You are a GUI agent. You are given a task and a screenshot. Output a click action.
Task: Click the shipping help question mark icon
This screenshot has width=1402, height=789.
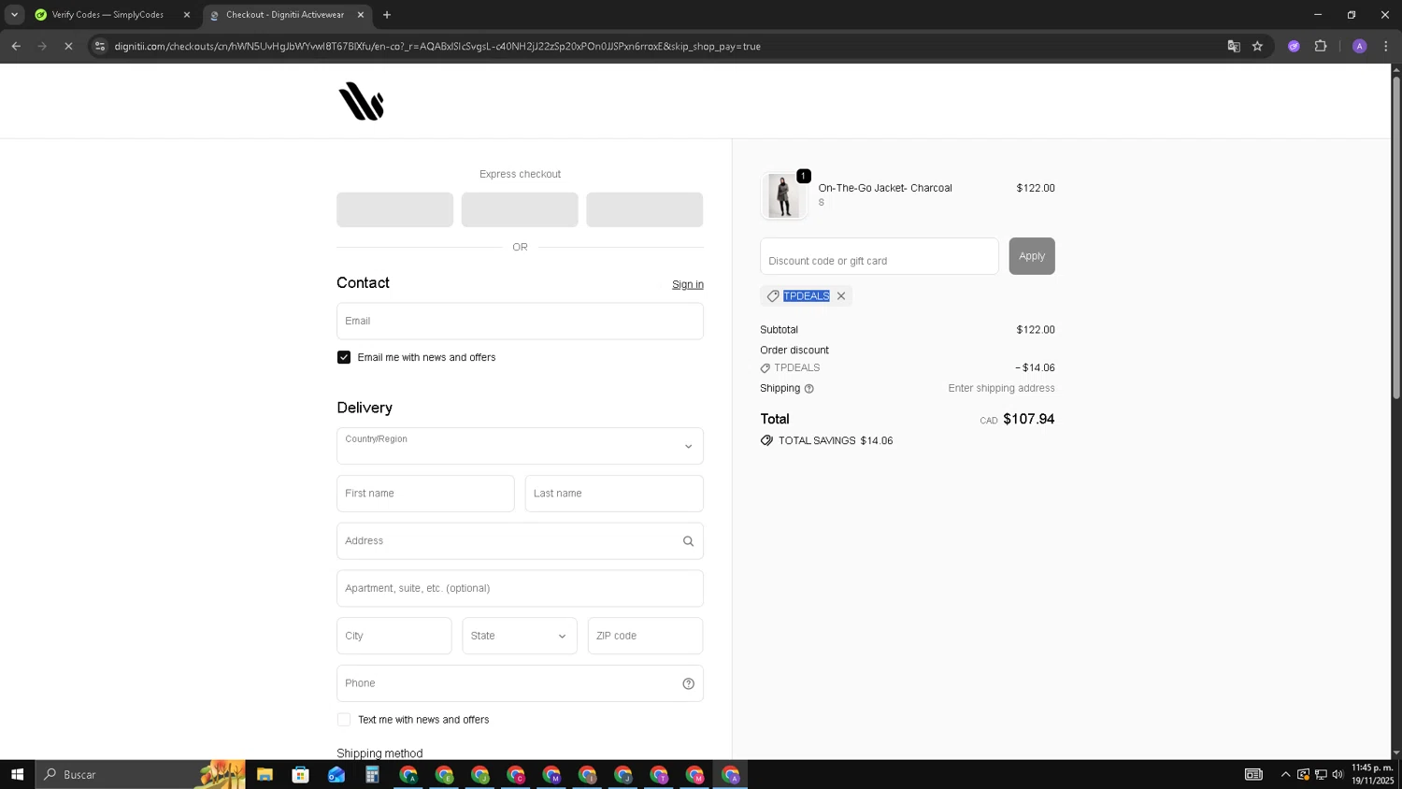tap(809, 389)
